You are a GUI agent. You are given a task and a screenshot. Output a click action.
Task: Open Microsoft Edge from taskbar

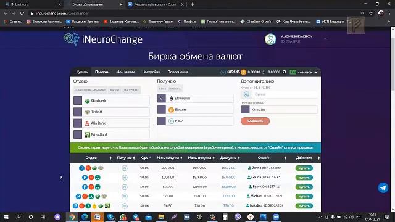coord(85,216)
